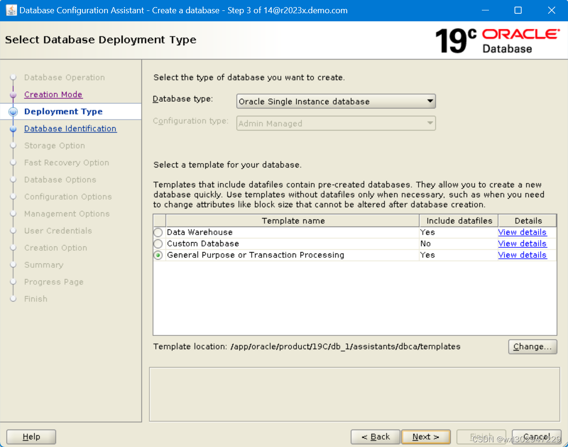Click the Template location path text

coord(346,347)
